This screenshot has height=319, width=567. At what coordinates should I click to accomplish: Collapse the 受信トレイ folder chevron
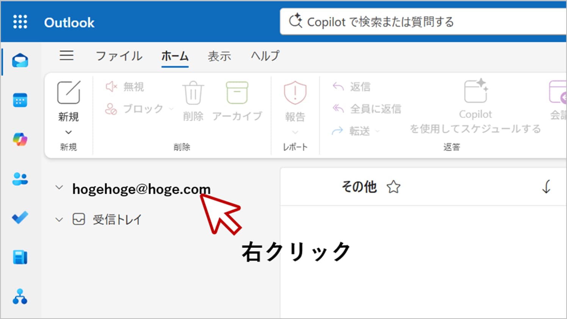click(59, 219)
